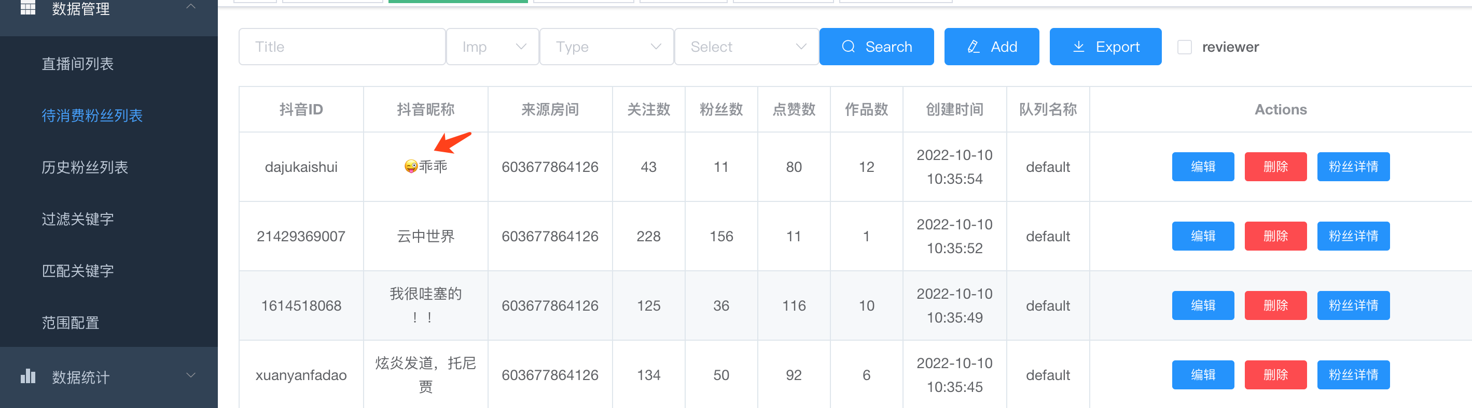The height and width of the screenshot is (408, 1472).
Task: Click the 点赞数 column header
Action: coord(794,110)
